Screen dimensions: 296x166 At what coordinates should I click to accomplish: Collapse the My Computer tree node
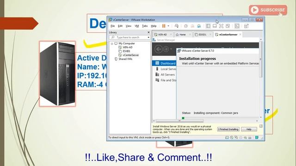(x=112, y=43)
